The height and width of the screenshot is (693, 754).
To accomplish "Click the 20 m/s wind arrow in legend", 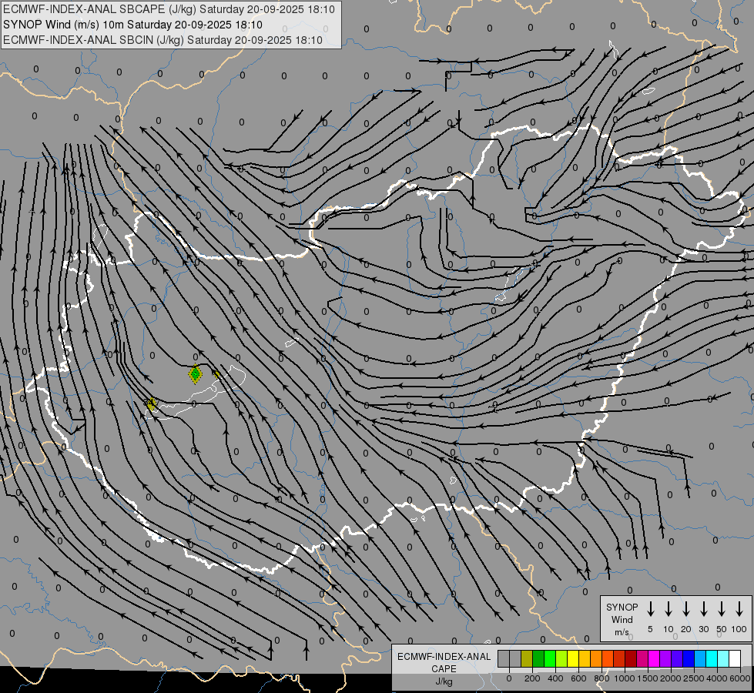I will (x=685, y=608).
